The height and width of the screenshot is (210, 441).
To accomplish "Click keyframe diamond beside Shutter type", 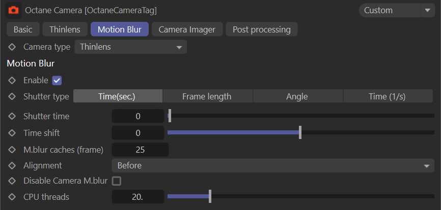I will click(x=12, y=96).
